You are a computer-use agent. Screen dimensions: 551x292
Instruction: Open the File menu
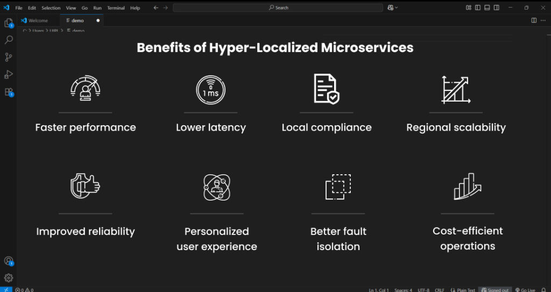[x=19, y=8]
